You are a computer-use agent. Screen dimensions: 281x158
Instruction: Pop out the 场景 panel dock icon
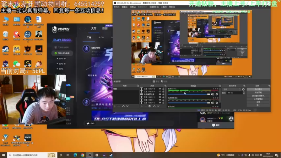pos(138,86)
